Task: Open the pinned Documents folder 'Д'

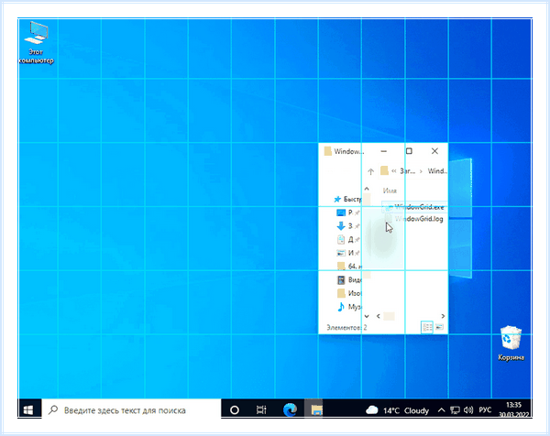Action: click(x=347, y=240)
